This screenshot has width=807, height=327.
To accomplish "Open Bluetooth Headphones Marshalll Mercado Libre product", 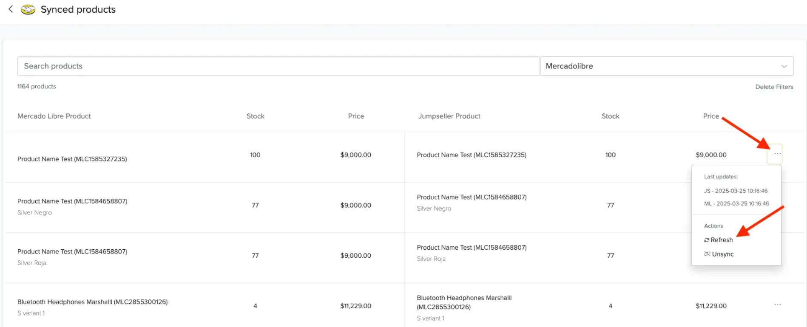I will [93, 302].
